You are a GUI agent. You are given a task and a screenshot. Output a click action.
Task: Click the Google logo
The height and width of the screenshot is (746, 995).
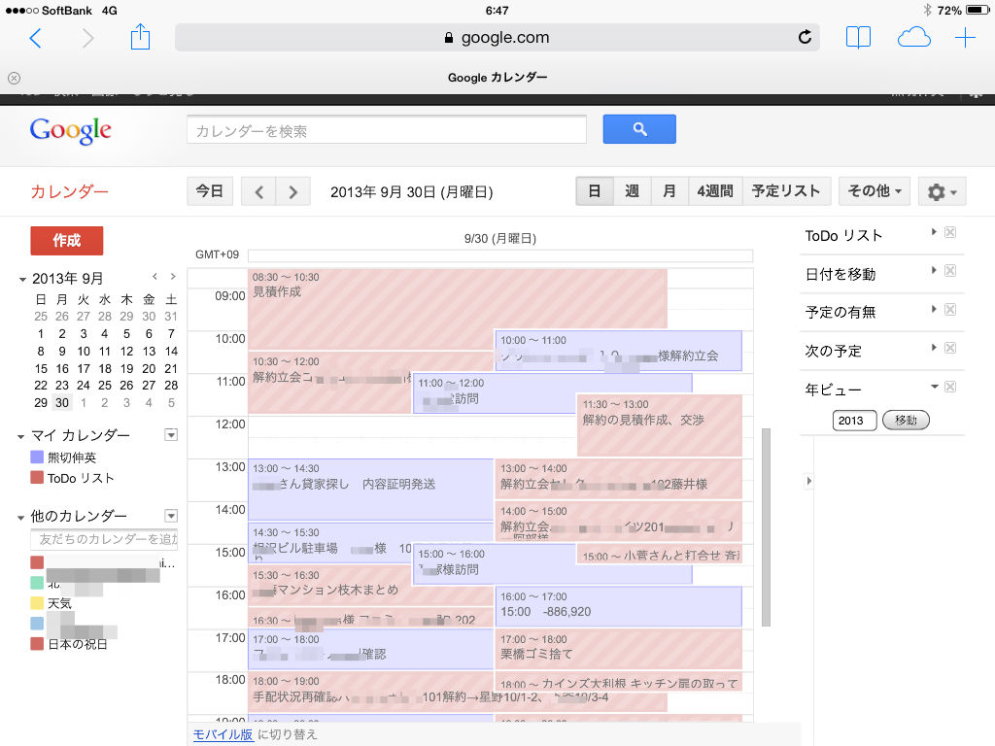point(70,131)
